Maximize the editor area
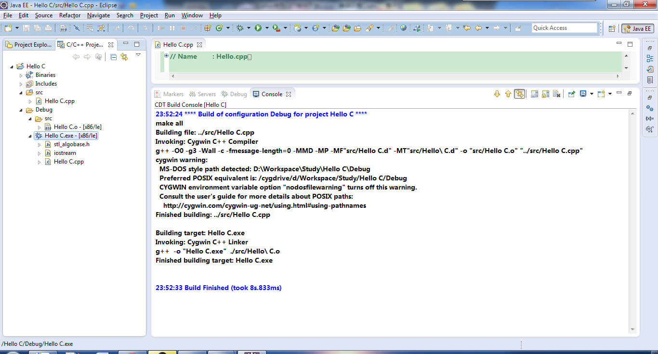 pos(630,44)
